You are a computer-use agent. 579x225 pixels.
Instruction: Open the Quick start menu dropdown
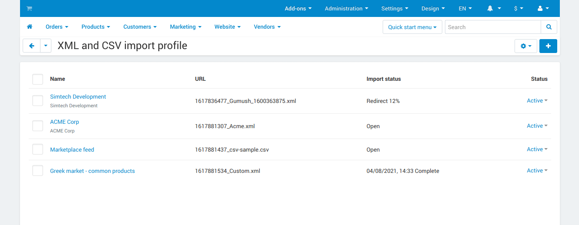point(412,27)
